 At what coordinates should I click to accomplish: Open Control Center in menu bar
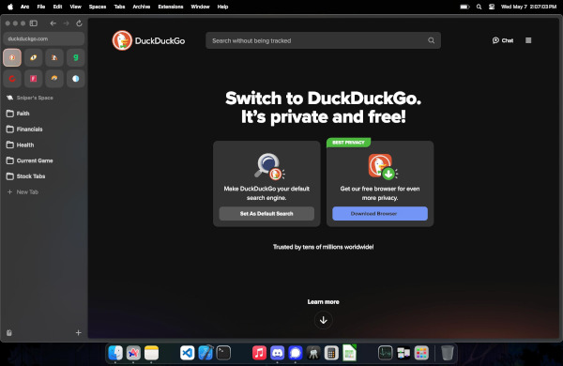click(492, 7)
